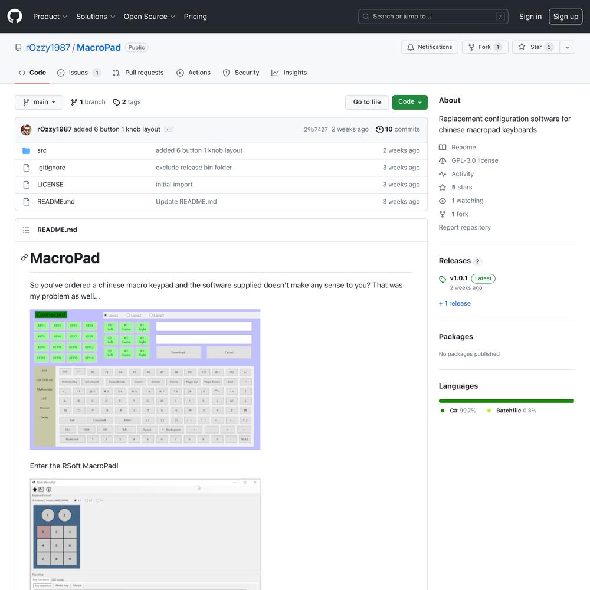Click Report repository
The image size is (590, 590).
(x=465, y=228)
